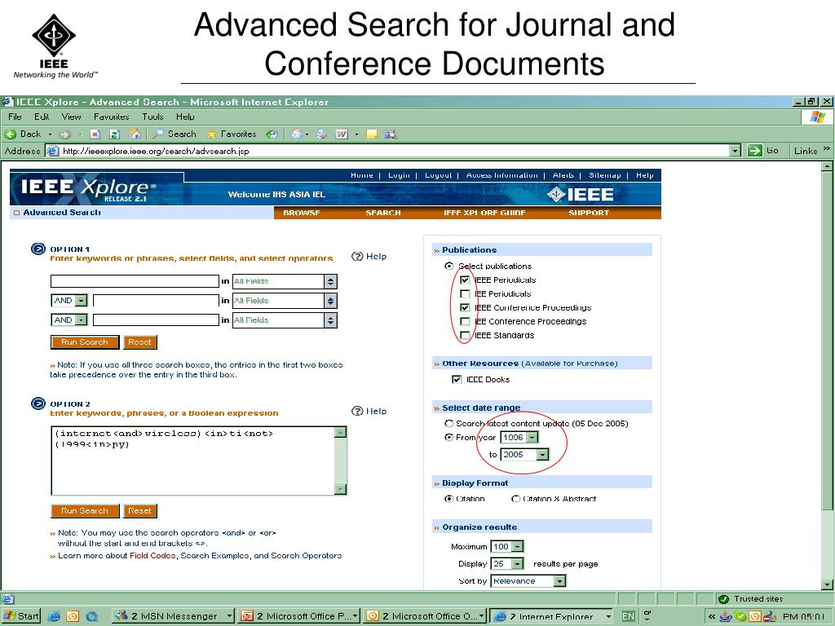Open the second AND operator dropdown

coord(69,320)
